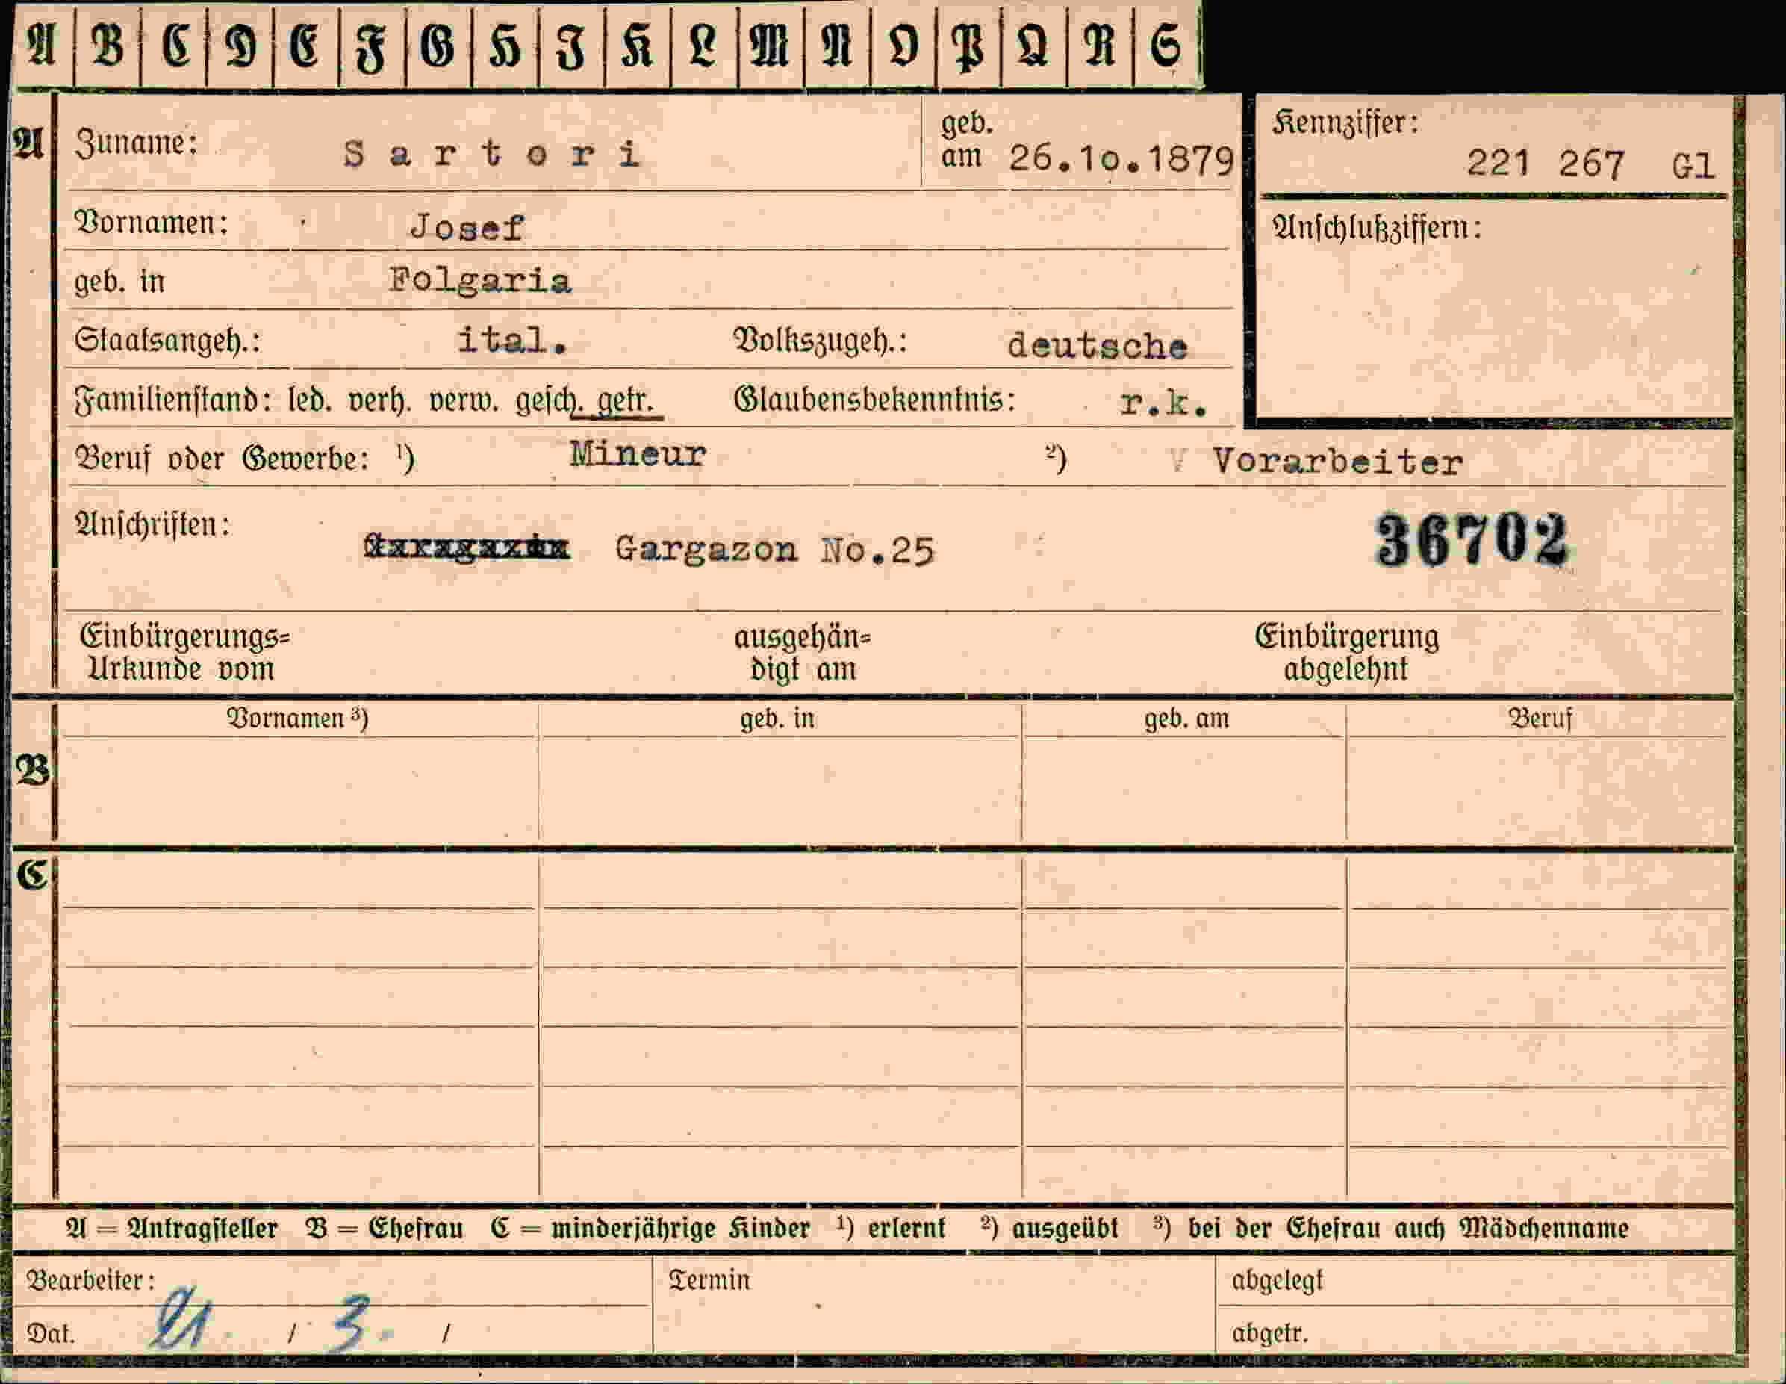Viewport: 1786px width, 1384px height.
Task: Click the practiced occupation 'Vorarbeiter'
Action: pos(1338,462)
